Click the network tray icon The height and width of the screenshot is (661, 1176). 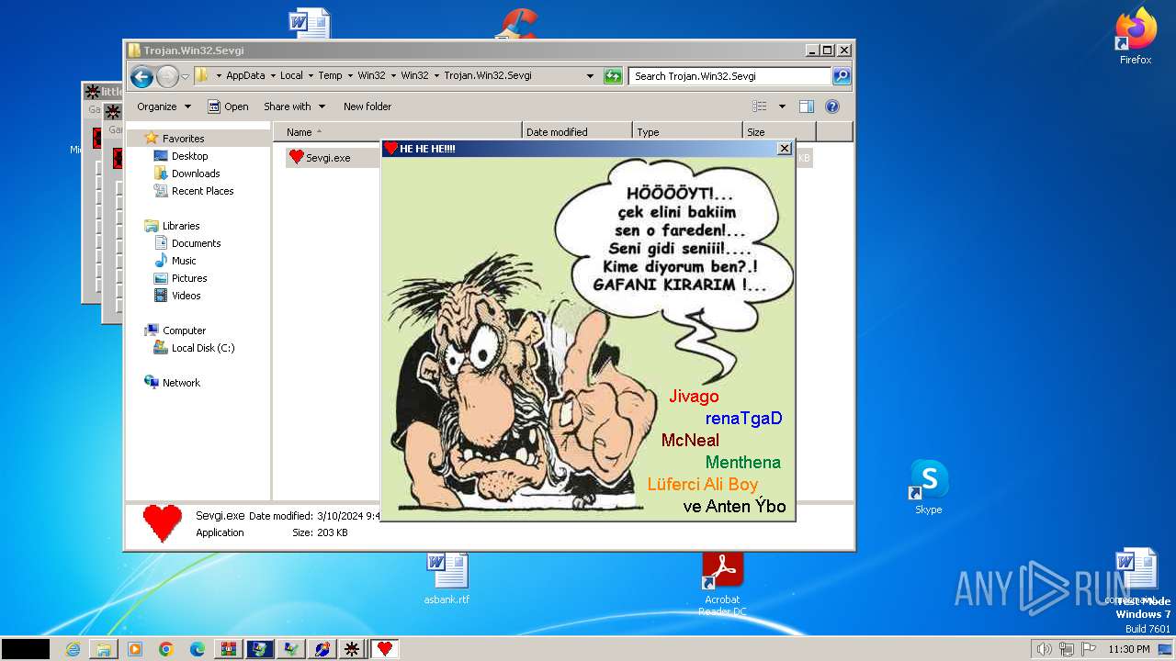coord(1067,649)
